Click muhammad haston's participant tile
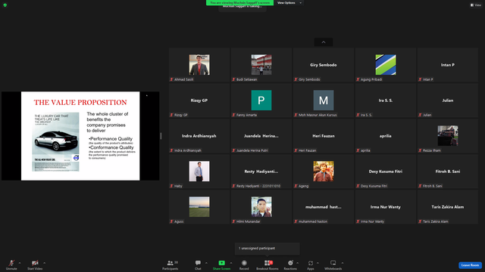This screenshot has width=485, height=272. (324, 206)
